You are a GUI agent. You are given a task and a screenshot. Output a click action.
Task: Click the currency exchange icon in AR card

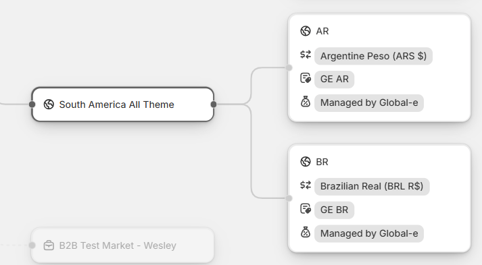point(306,55)
